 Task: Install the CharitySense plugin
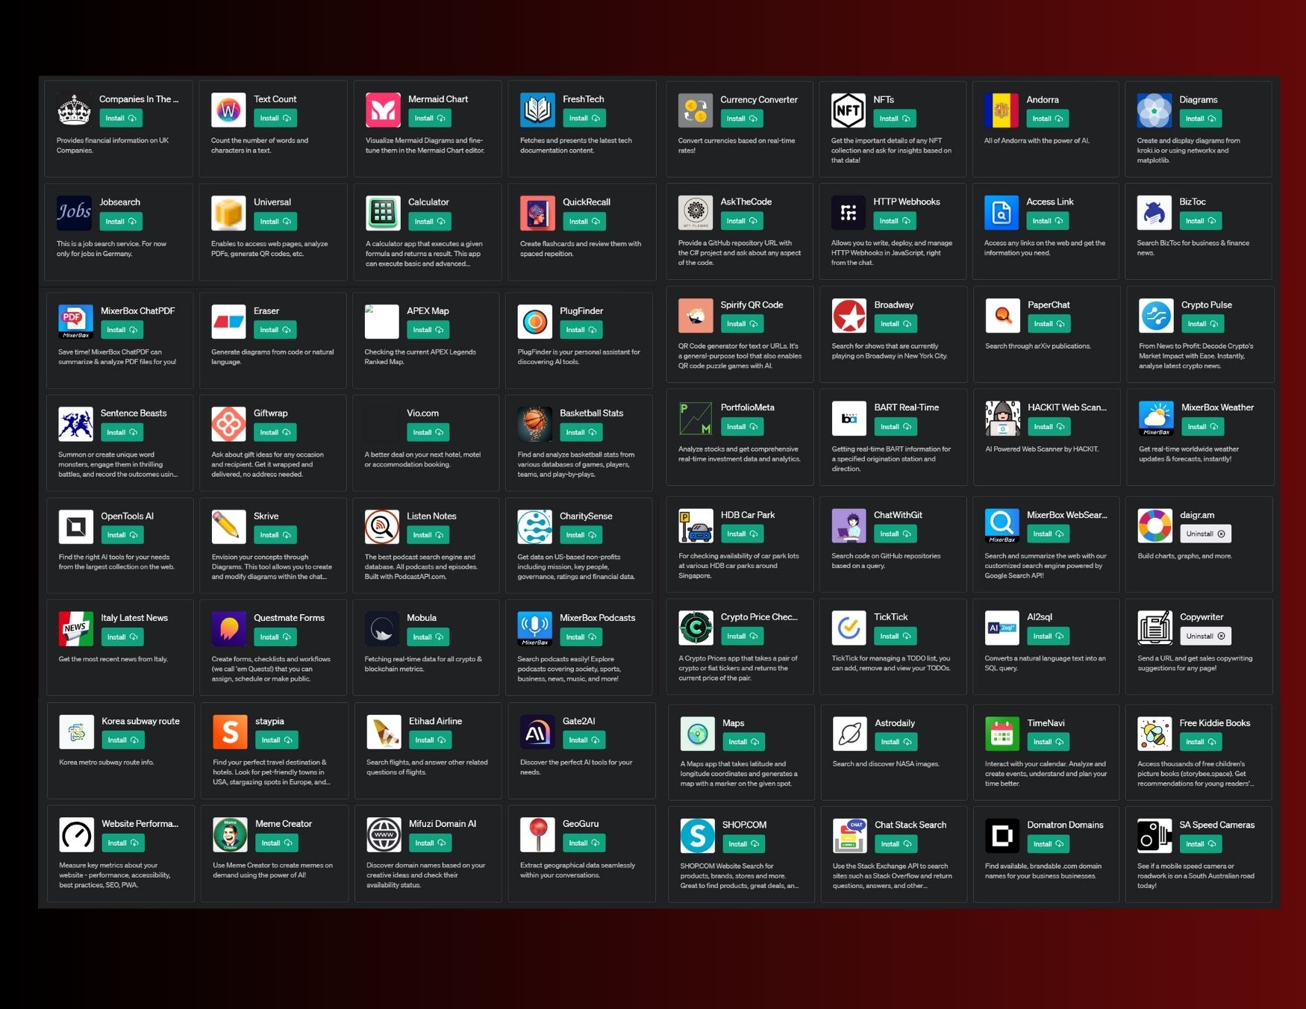click(x=581, y=535)
